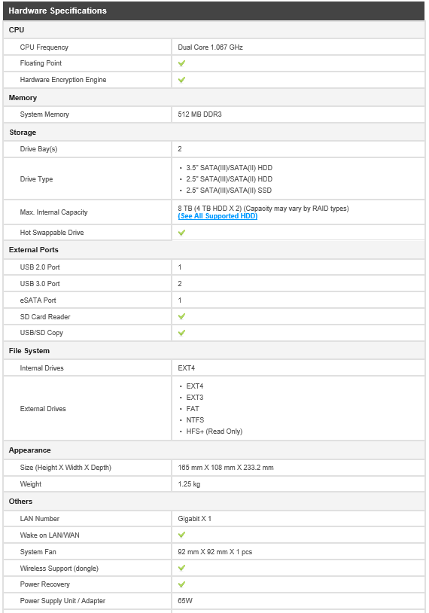Click the CPU section heading
The width and height of the screenshot is (429, 613).
click(x=17, y=29)
